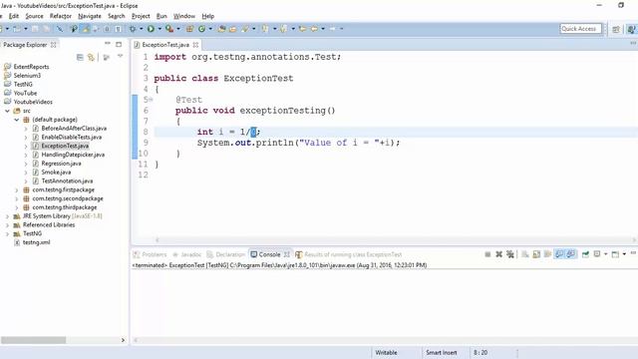Click the @Test method fold marker on line 5

tap(151, 100)
